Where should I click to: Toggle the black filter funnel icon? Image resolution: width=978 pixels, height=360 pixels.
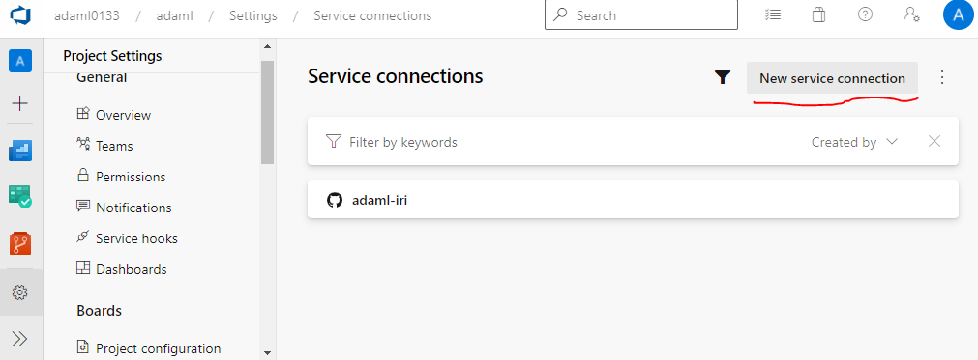(x=723, y=78)
